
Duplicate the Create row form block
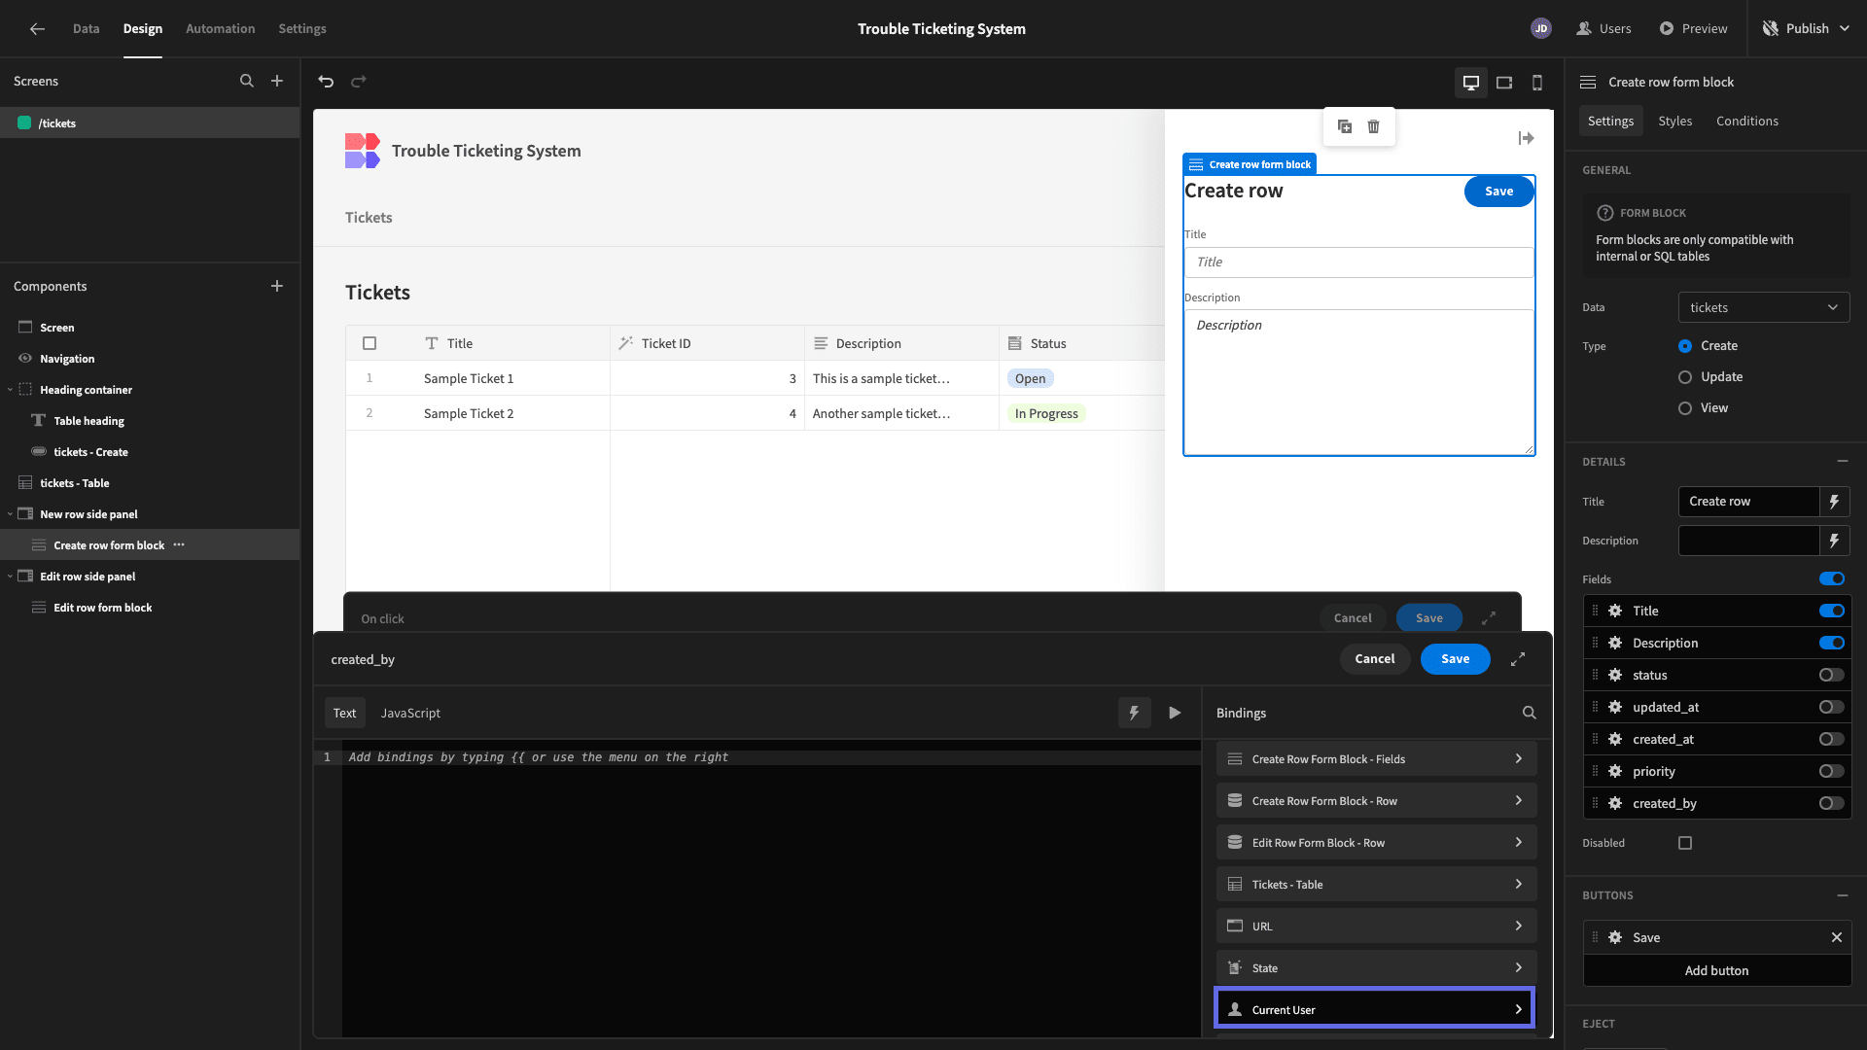(1345, 126)
